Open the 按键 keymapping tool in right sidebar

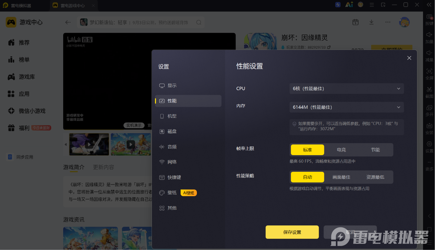429,19
